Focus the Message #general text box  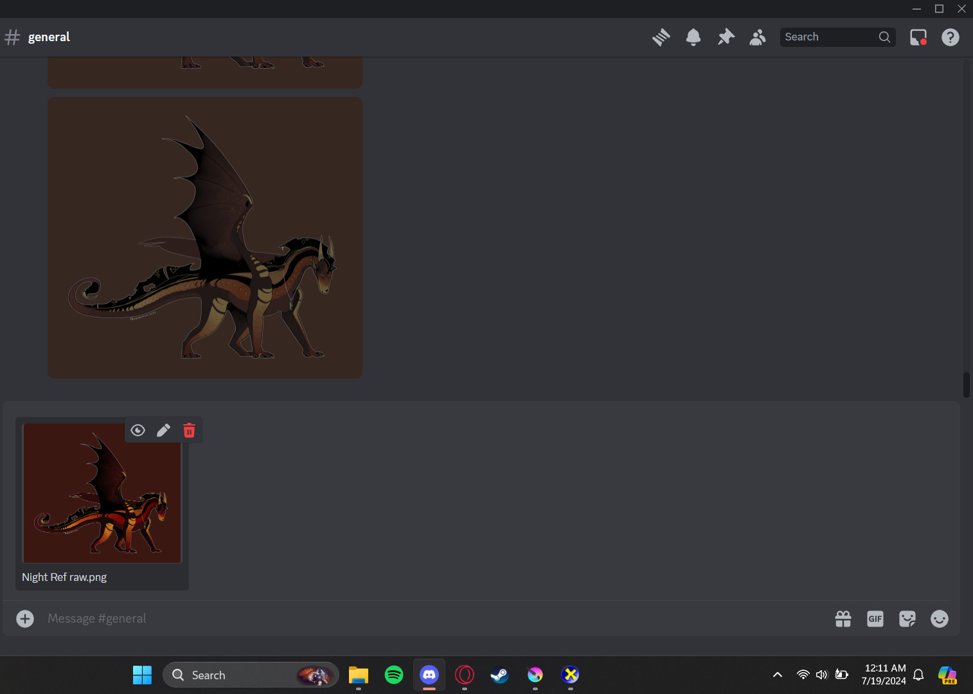386,619
